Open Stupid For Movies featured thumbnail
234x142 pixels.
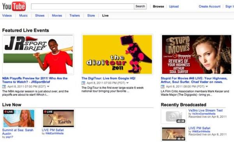pos(197,54)
